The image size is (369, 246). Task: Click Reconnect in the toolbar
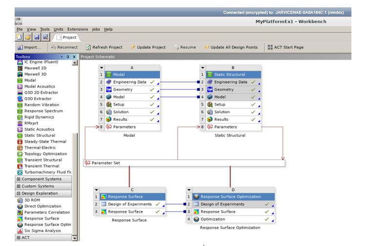64,47
